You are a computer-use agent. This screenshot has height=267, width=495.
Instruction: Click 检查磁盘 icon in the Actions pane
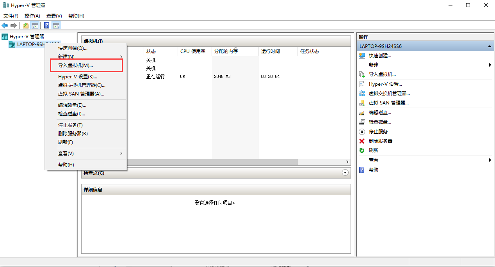[x=362, y=122]
